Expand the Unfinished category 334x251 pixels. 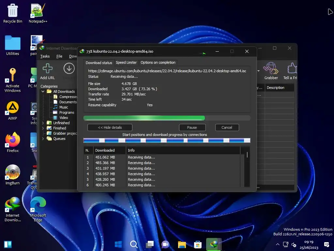[43, 123]
